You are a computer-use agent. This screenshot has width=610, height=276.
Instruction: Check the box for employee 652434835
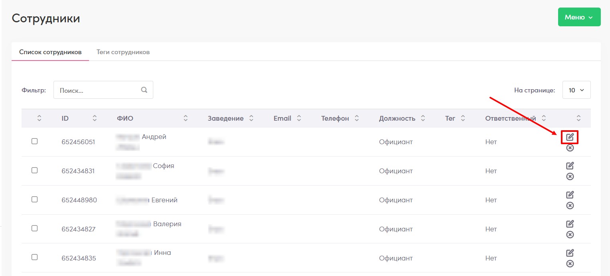[x=34, y=258]
